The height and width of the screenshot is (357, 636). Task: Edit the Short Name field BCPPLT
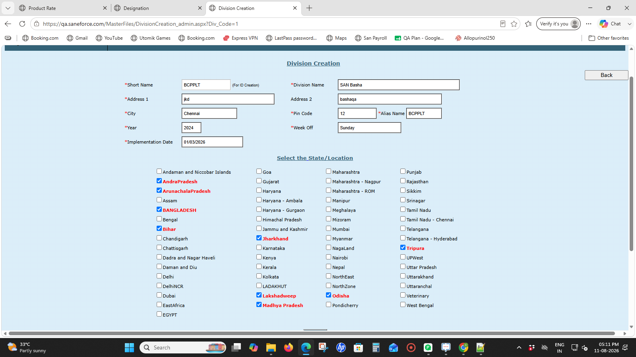tap(206, 85)
